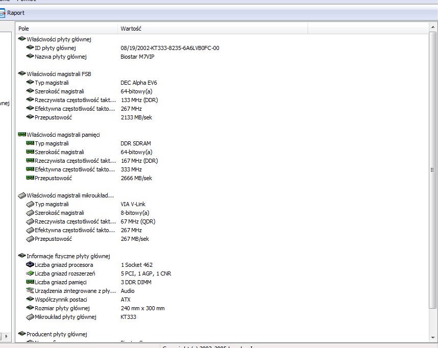Select the Producent płyty głównej group label
The image size is (438, 348).
[x=57, y=334]
